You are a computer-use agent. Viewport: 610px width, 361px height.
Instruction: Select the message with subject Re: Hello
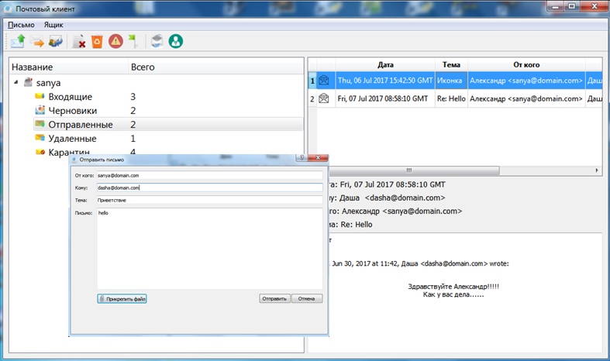point(451,98)
